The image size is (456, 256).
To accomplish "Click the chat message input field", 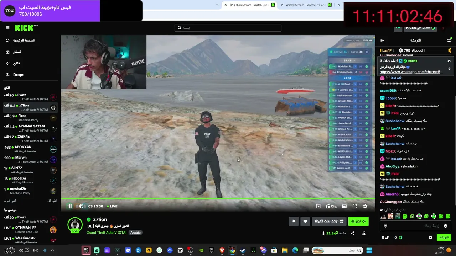I will (x=415, y=226).
